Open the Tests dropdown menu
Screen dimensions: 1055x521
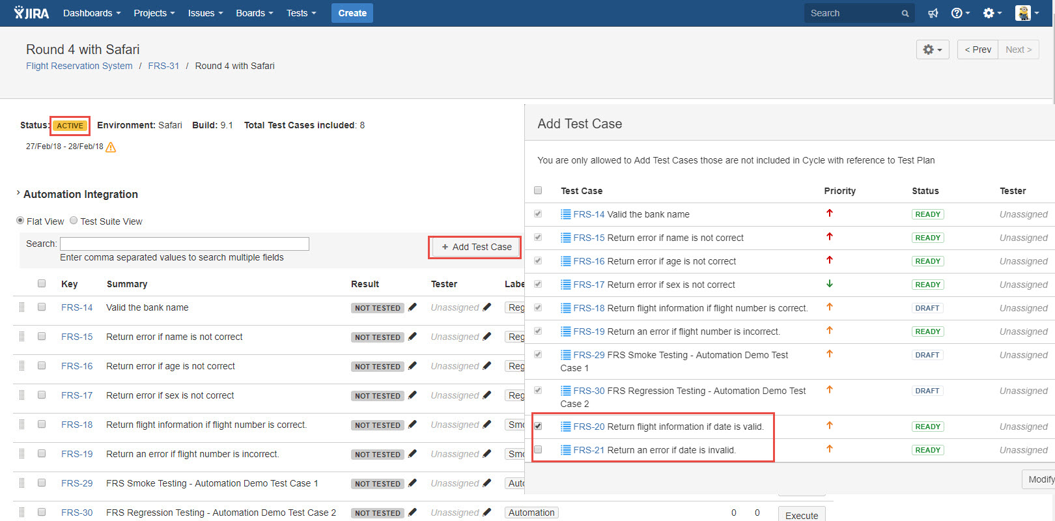click(x=302, y=13)
